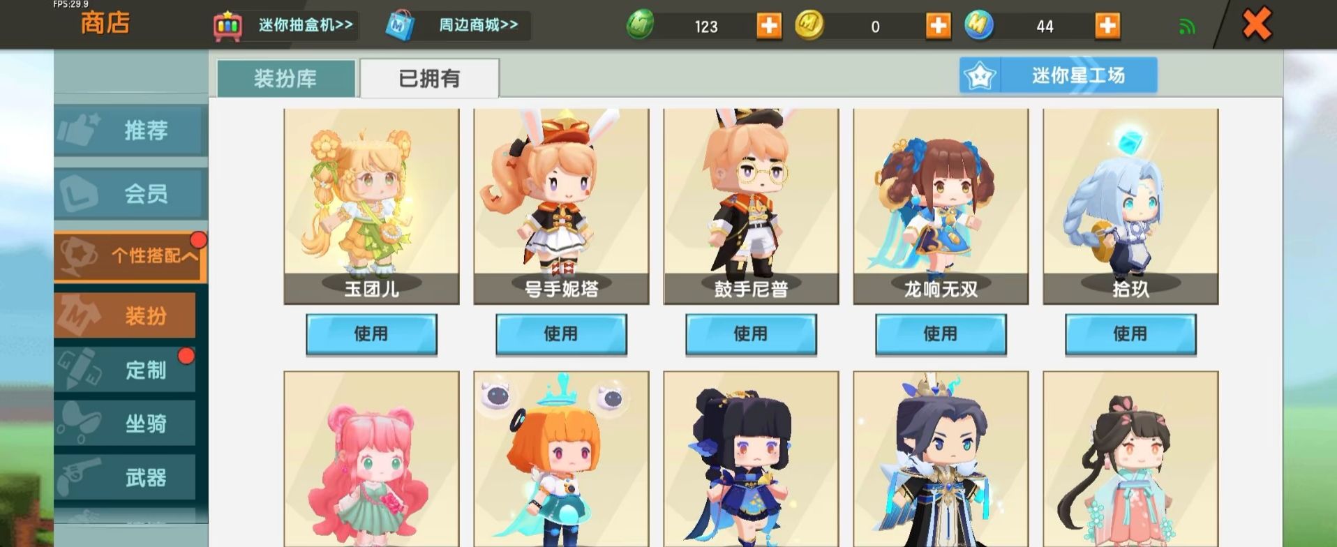Open the 会员 membership category
Screen dimensions: 1337x547
pyautogui.click(x=130, y=193)
